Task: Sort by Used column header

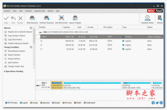Action: pos(80,27)
